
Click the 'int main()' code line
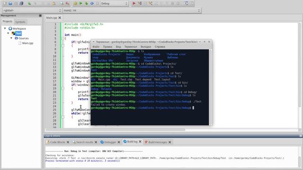click(73, 34)
